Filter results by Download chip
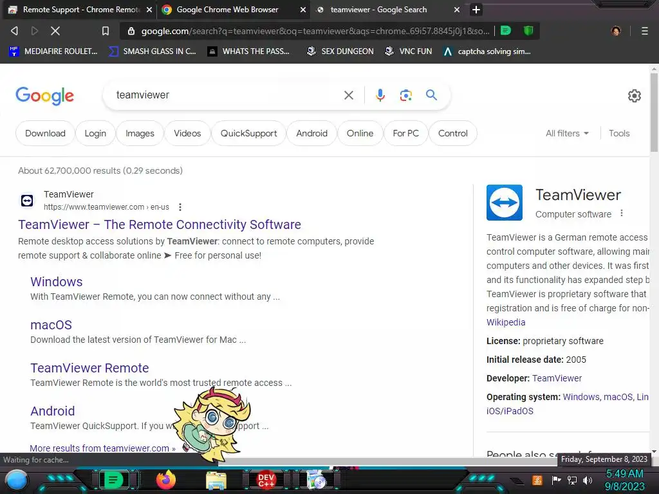 point(45,133)
